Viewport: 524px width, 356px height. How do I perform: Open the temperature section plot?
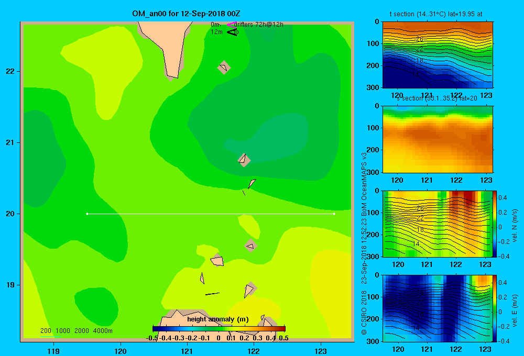(438, 55)
